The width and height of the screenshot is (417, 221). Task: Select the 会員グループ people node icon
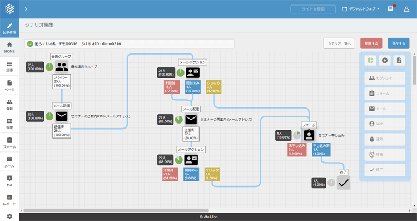pos(62,67)
